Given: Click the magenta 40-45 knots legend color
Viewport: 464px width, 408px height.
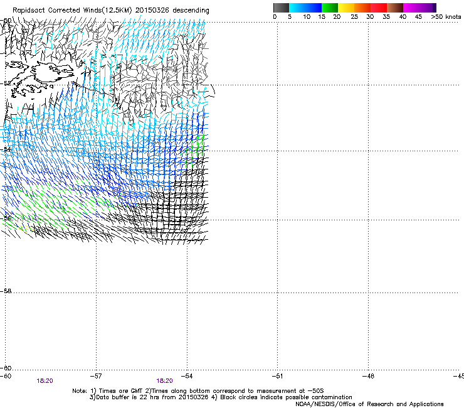Looking at the screenshot, I should [x=411, y=8].
